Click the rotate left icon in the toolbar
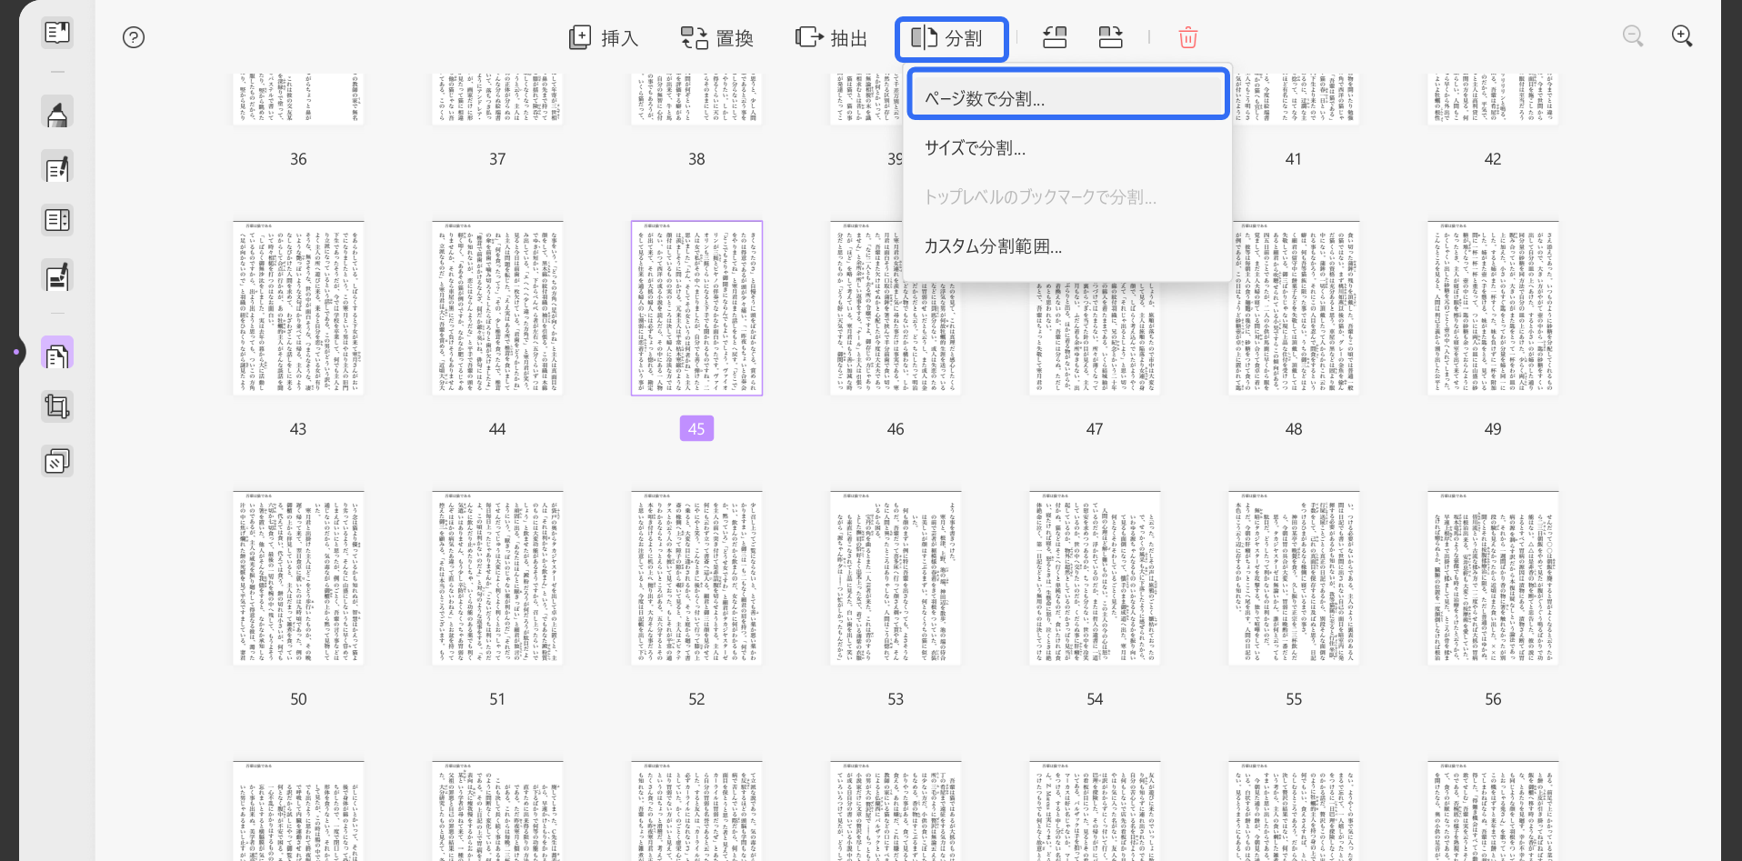The height and width of the screenshot is (861, 1742). tap(1055, 37)
